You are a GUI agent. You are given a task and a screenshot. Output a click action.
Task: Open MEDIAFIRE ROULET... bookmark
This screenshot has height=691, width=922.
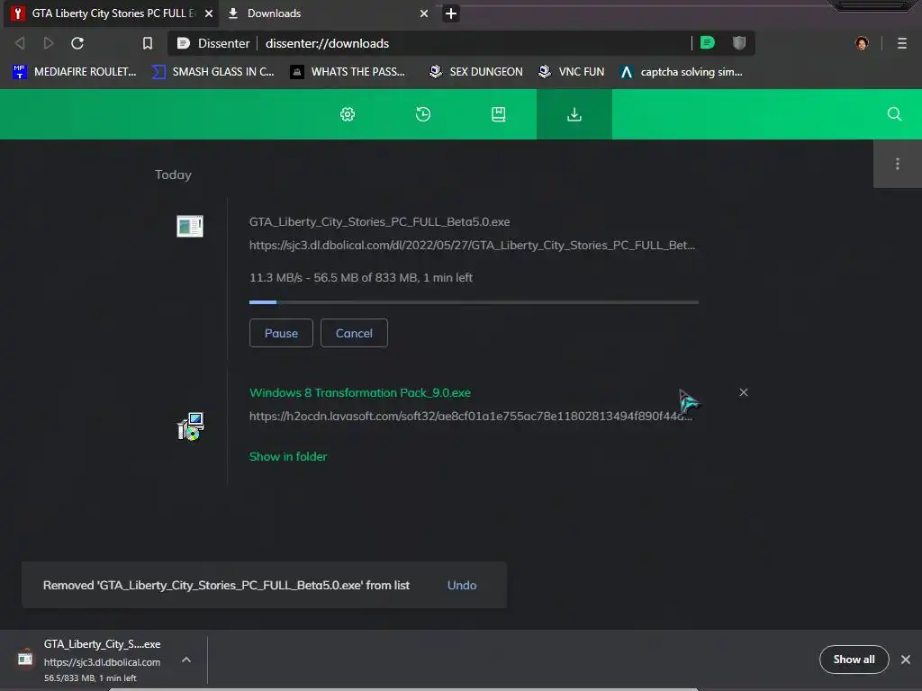[x=75, y=72]
